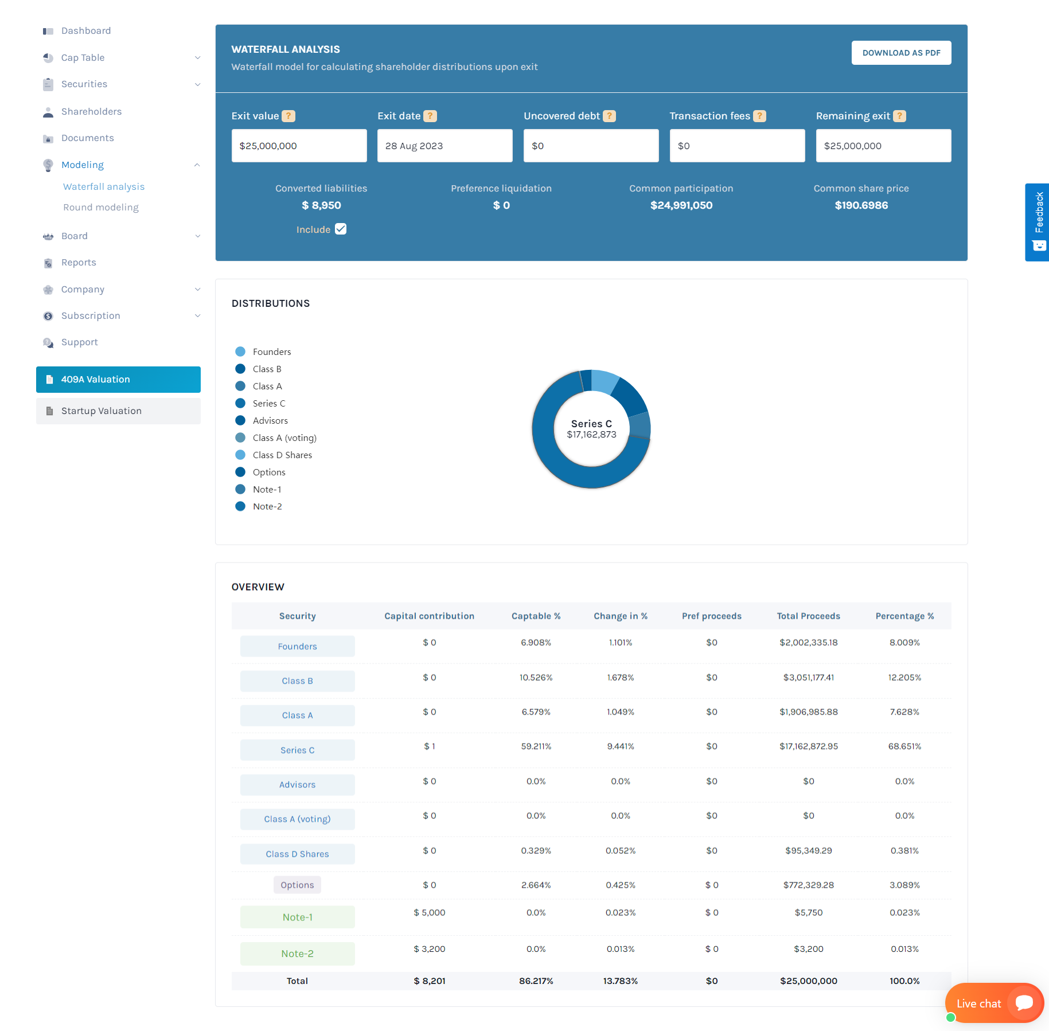The image size is (1049, 1031).
Task: Open the Startup Valuation tab
Action: 101,411
